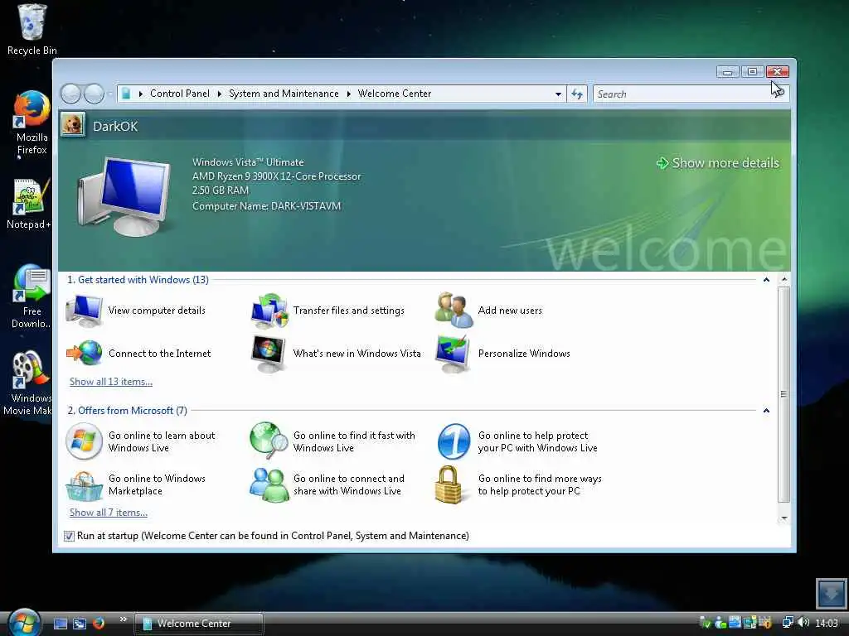Image resolution: width=849 pixels, height=636 pixels.
Task: Collapse the Get started with Windows section
Action: tap(766, 280)
